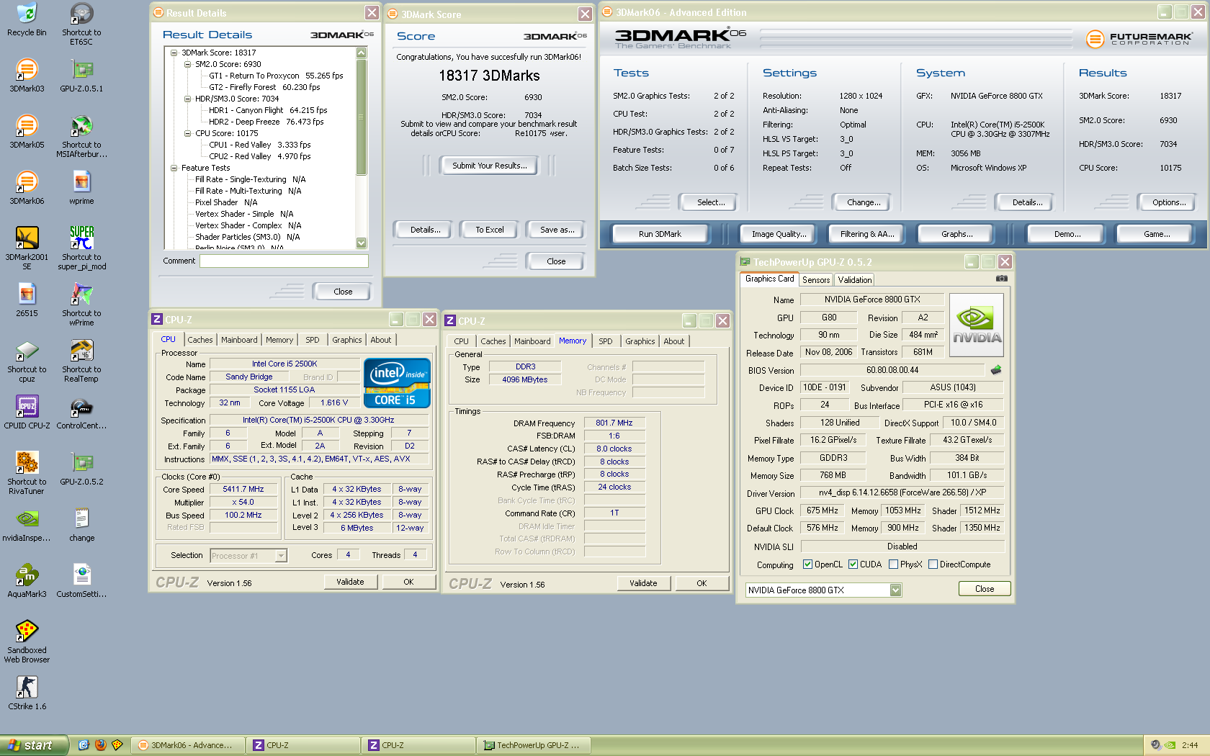Switch to 3DMark06 Advanced taskbar item
1210x756 pixels.
189,745
